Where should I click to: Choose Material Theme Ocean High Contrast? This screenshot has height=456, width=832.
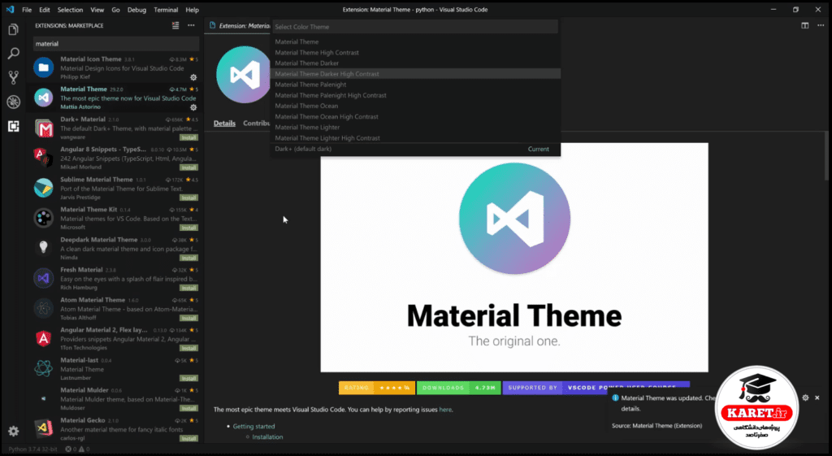tap(415, 116)
